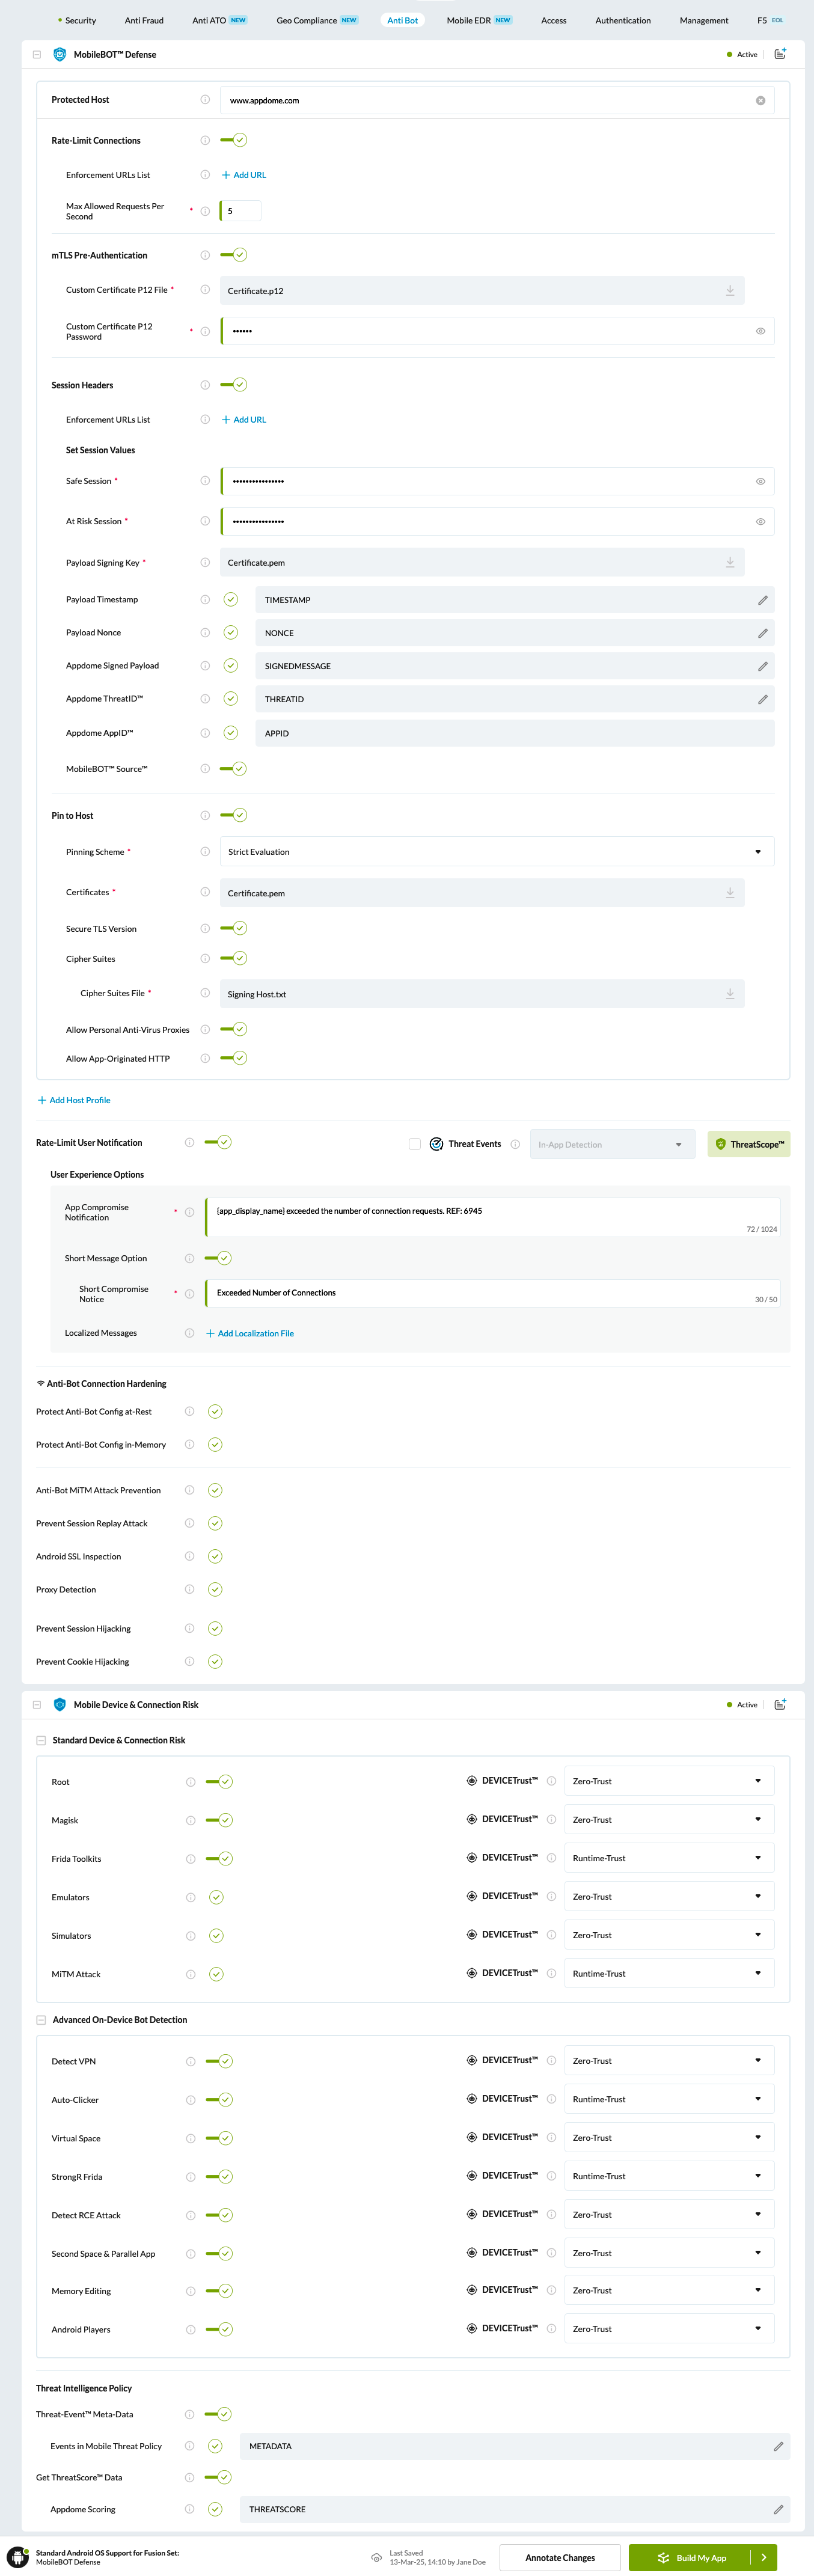Edit the THREATSCORE field pencil icon
This screenshot has width=814, height=2576.
tap(777, 2510)
